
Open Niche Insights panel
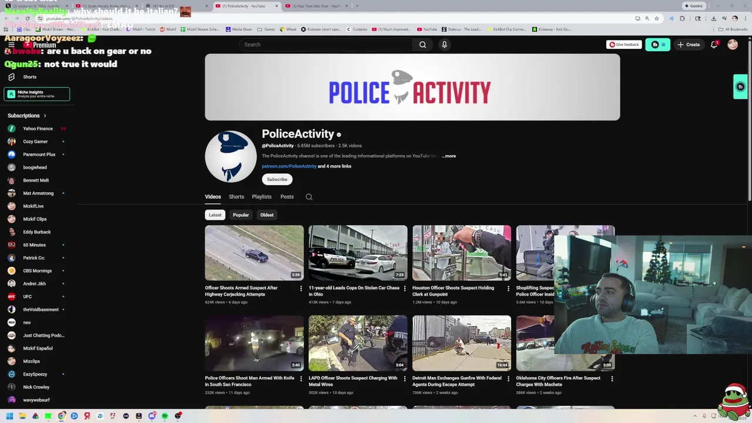click(37, 94)
